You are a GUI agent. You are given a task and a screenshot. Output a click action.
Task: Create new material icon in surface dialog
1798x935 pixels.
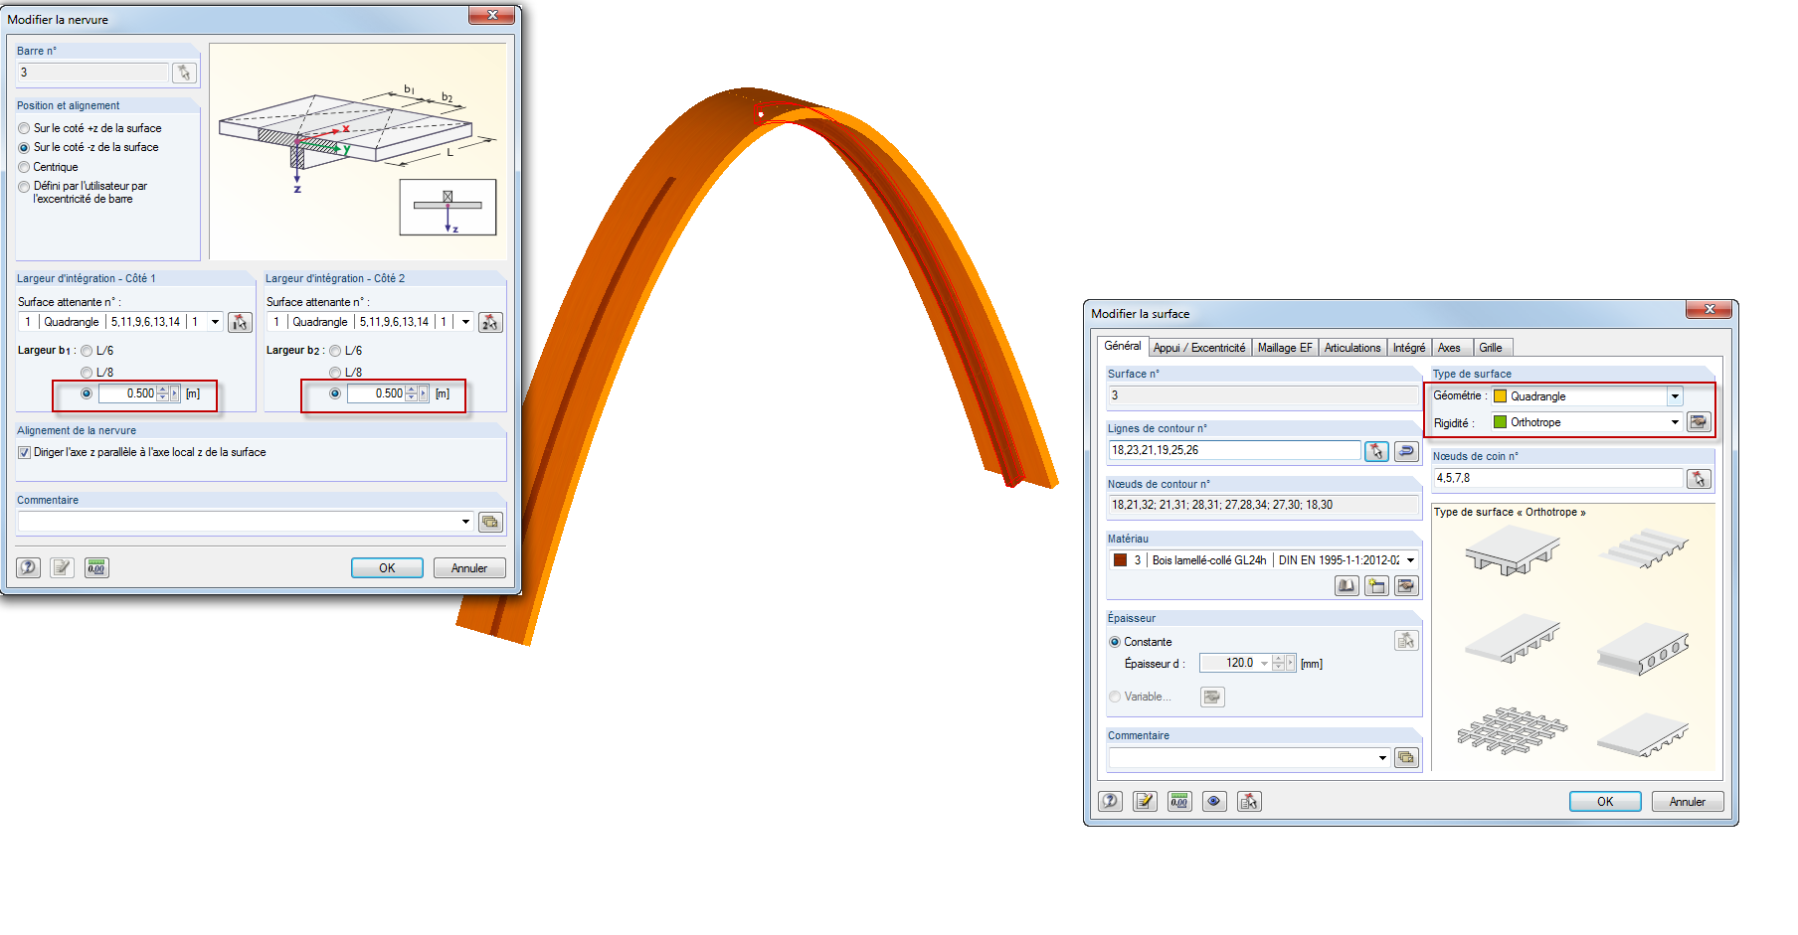pyautogui.click(x=1376, y=586)
